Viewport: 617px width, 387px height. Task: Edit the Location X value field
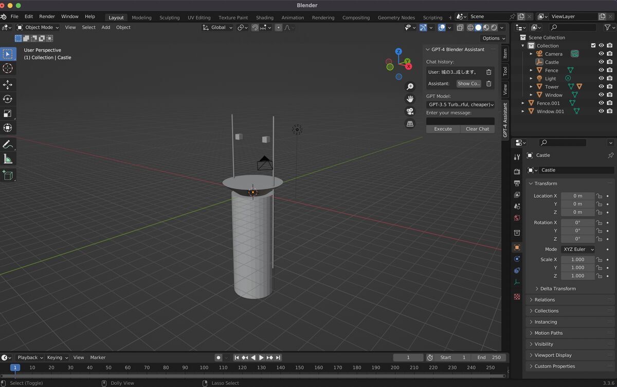[x=578, y=196]
